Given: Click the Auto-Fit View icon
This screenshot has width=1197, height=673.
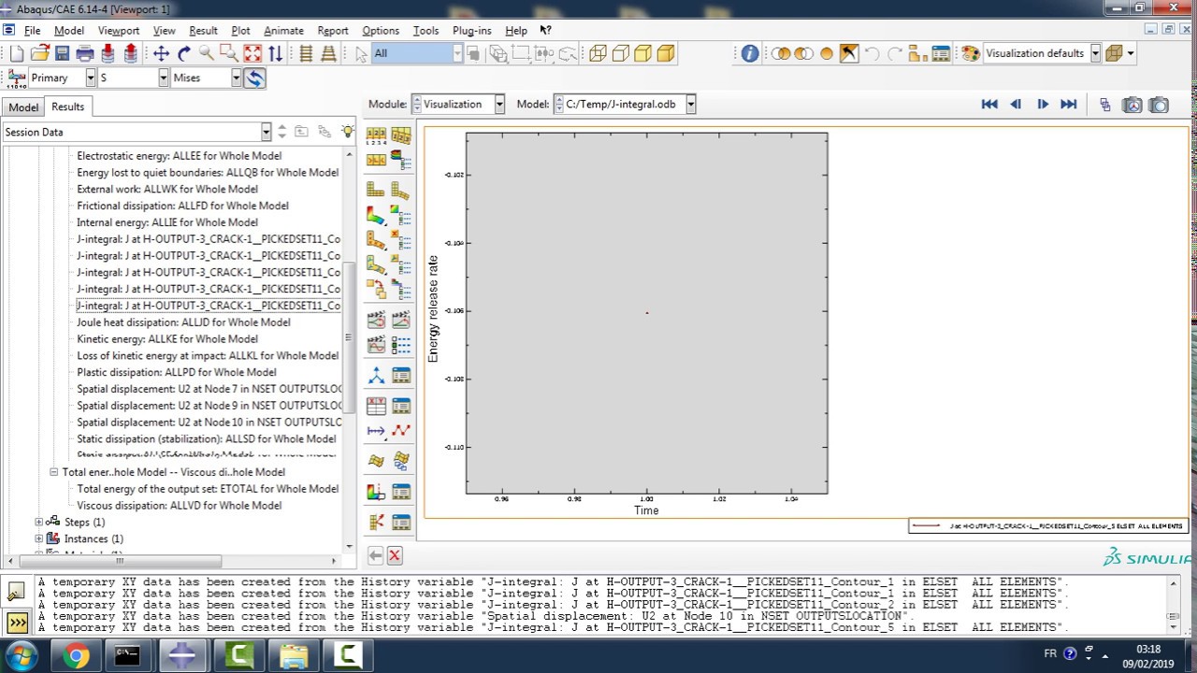Looking at the screenshot, I should (252, 53).
